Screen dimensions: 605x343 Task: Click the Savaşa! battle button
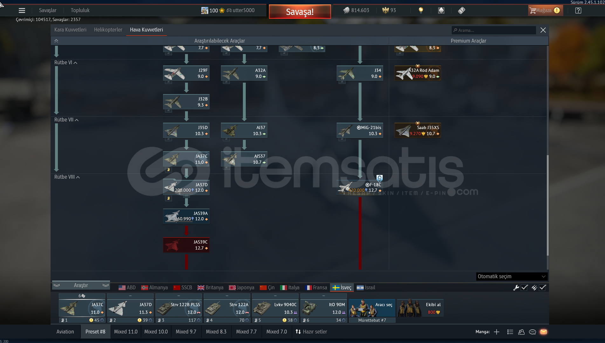(x=300, y=12)
